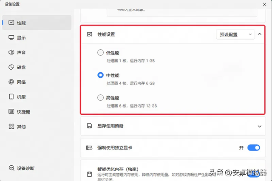
Task: Select the 中性能 radio button
Action: (x=100, y=75)
